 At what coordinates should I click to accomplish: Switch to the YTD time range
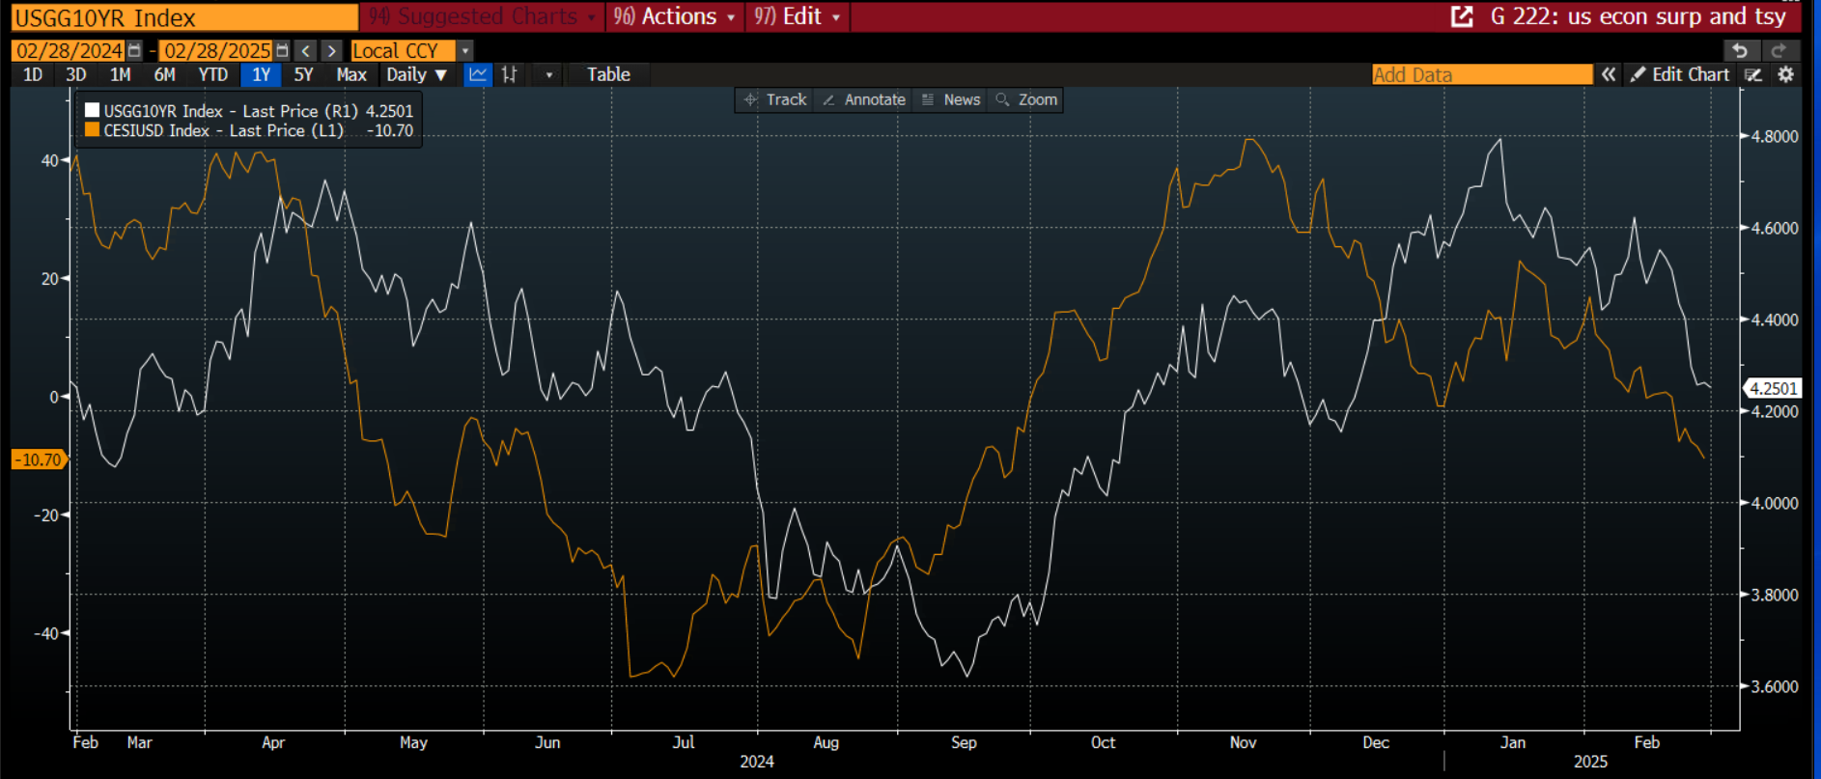point(212,74)
